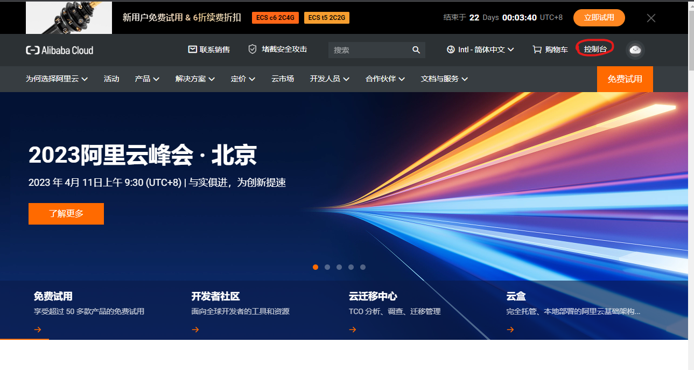Click the 面向全球开发者的工具和资源 description

click(240, 311)
